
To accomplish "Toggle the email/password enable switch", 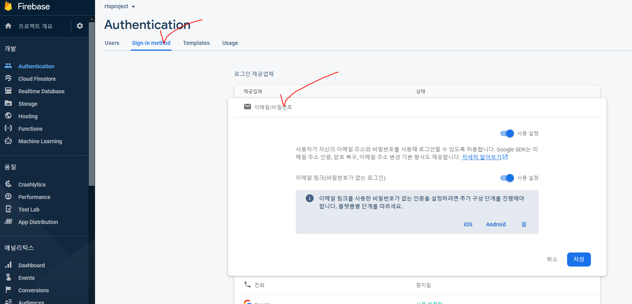I will tap(507, 133).
